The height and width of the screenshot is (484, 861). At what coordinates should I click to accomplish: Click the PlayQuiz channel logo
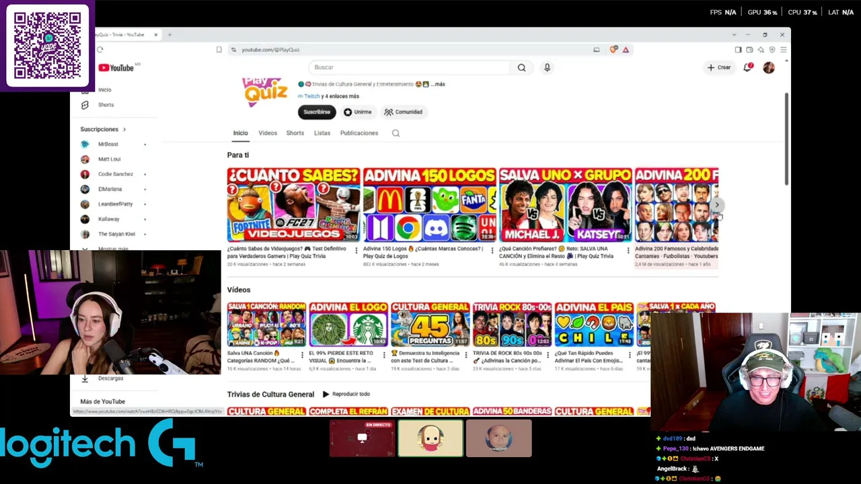coord(266,91)
